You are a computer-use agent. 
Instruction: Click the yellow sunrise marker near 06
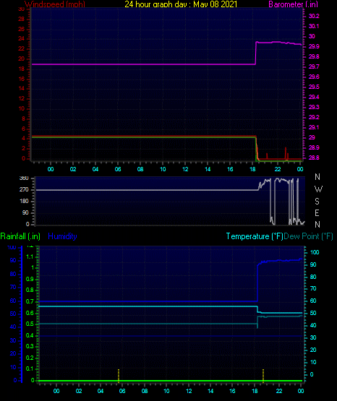click(119, 376)
